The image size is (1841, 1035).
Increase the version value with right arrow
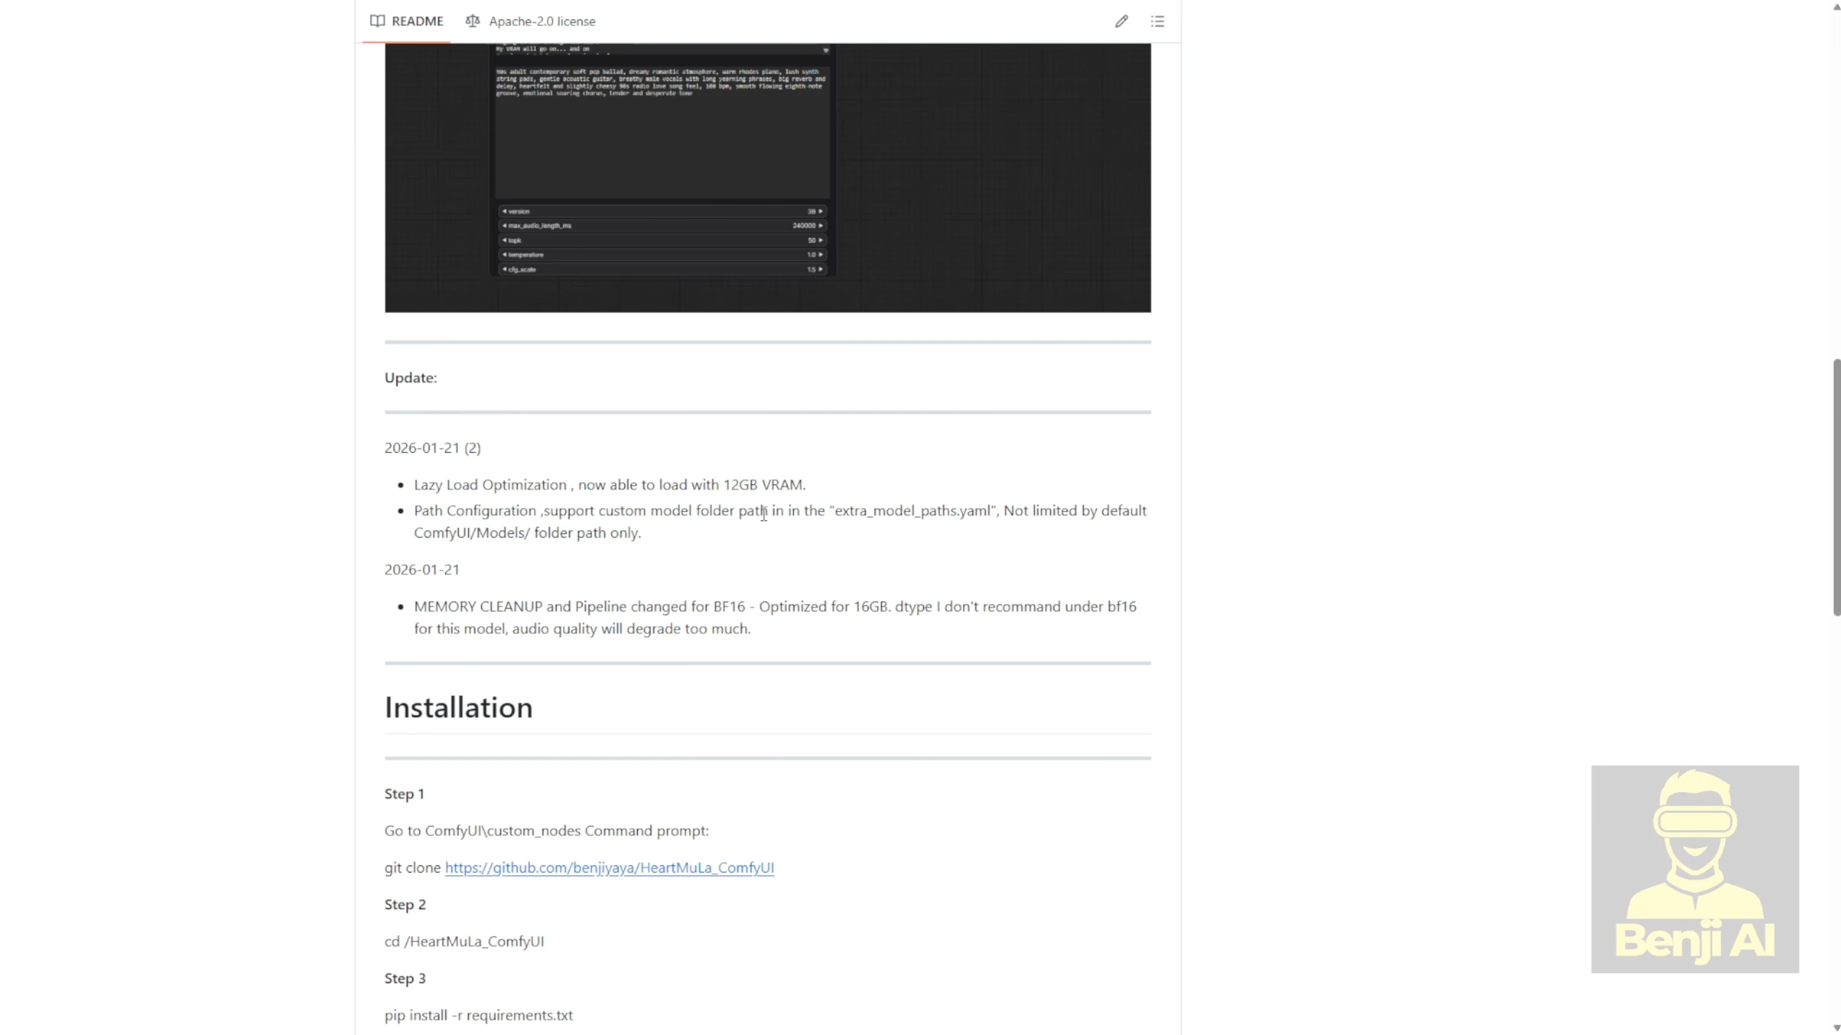(x=820, y=211)
